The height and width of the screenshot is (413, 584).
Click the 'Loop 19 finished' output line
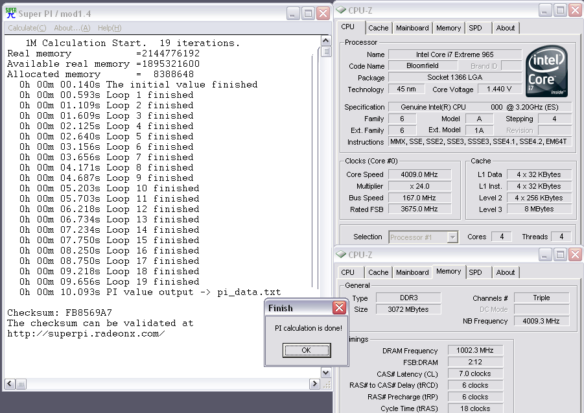pos(110,281)
